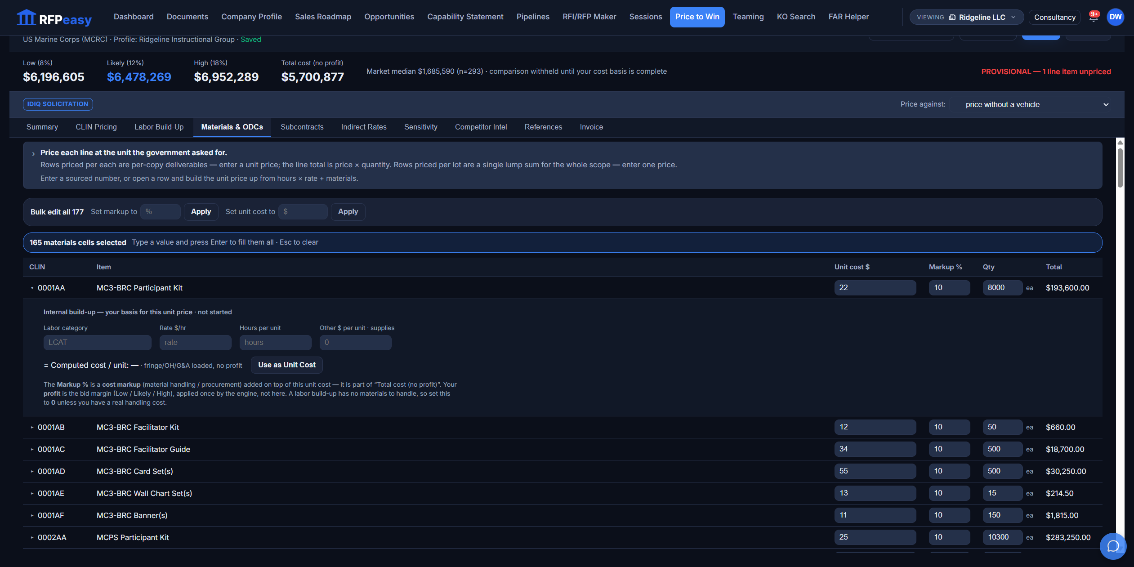Click the vertical scrollbar thumb
The image size is (1134, 567).
coord(1120,167)
